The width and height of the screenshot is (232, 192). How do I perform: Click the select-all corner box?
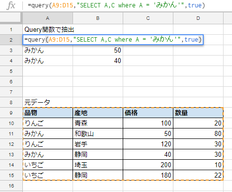(x=11, y=18)
